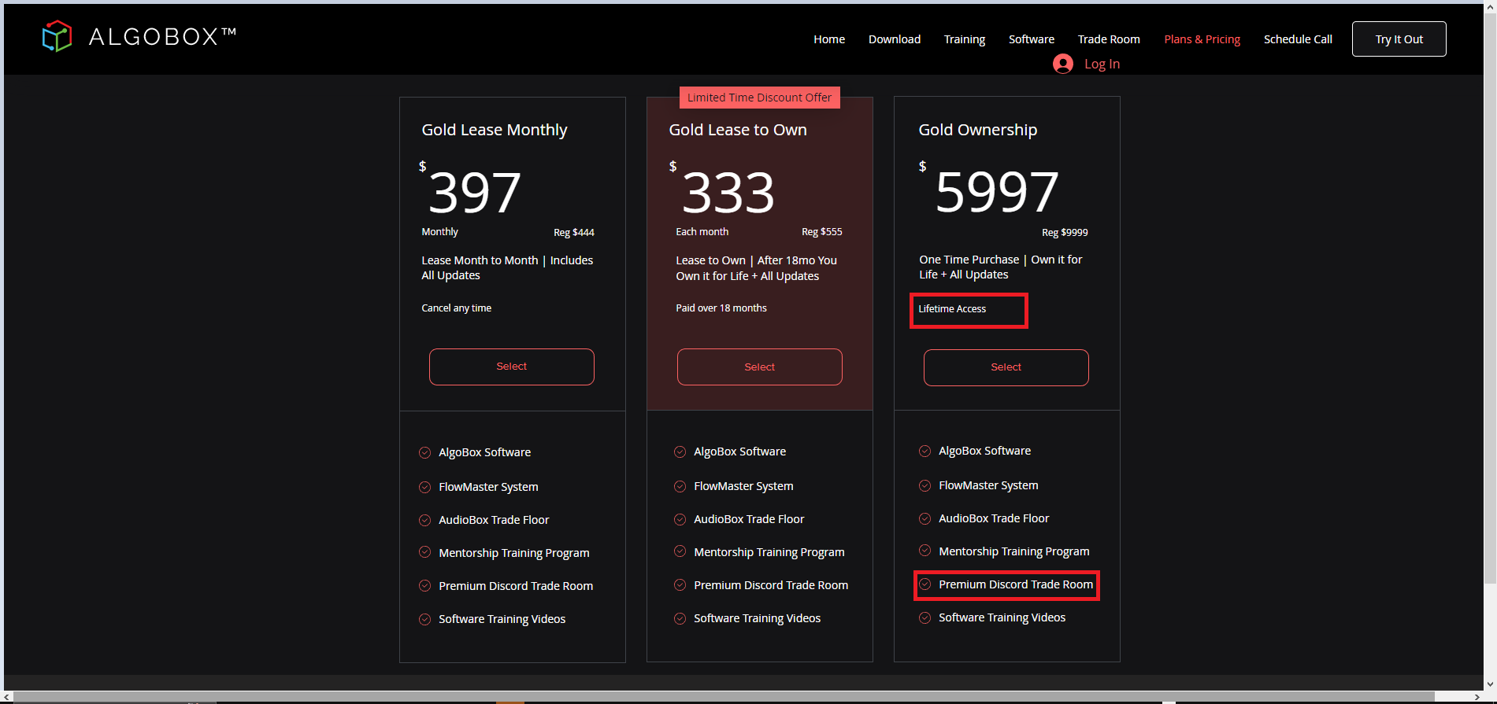The width and height of the screenshot is (1497, 704).
Task: Click check icon for AudioBox Trade Floor in Gold Lease Monthly
Action: pyautogui.click(x=425, y=520)
